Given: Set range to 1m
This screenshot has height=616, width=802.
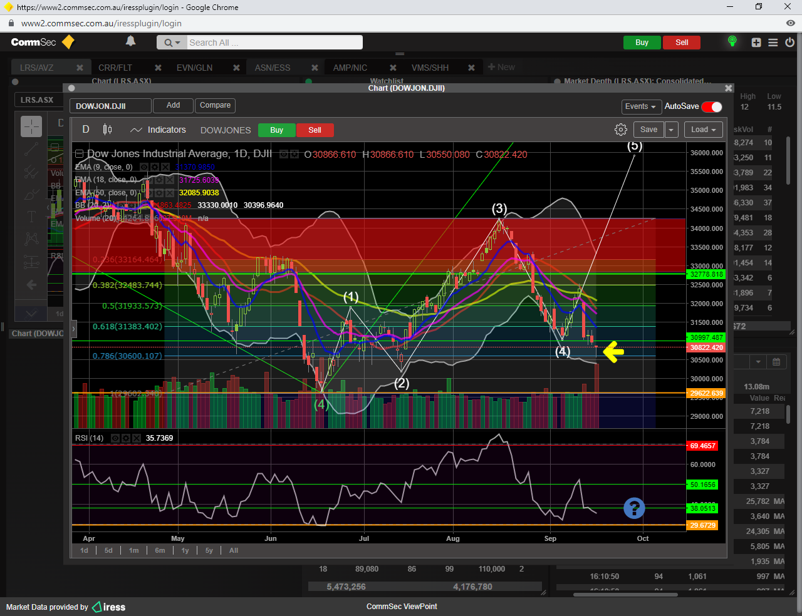Looking at the screenshot, I should 134,551.
